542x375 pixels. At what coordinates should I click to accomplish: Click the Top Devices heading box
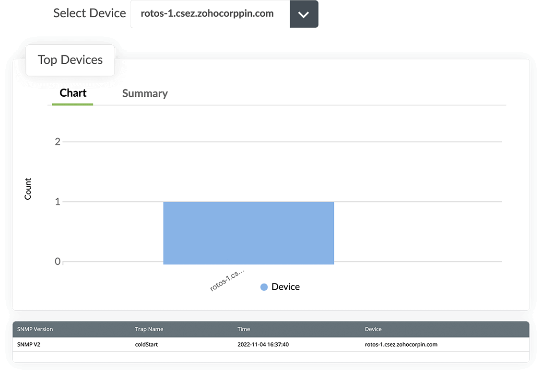click(x=70, y=60)
